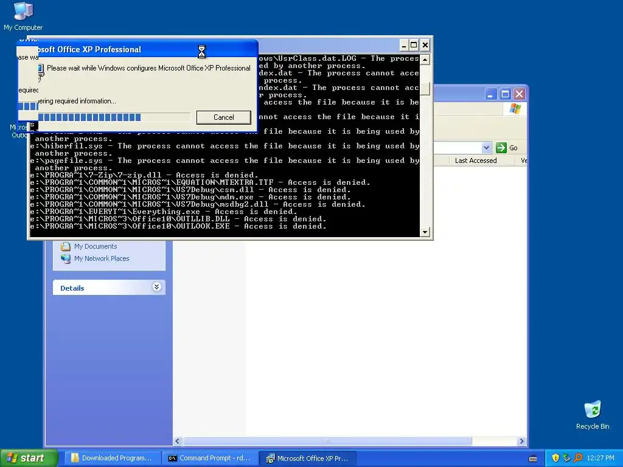
Task: Click the safely remove hardware tray icon
Action: pyautogui.click(x=566, y=458)
